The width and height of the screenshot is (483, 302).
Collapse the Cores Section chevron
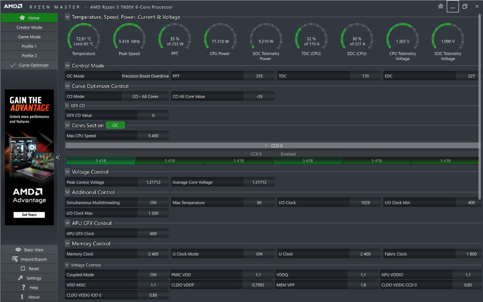[x=68, y=125]
